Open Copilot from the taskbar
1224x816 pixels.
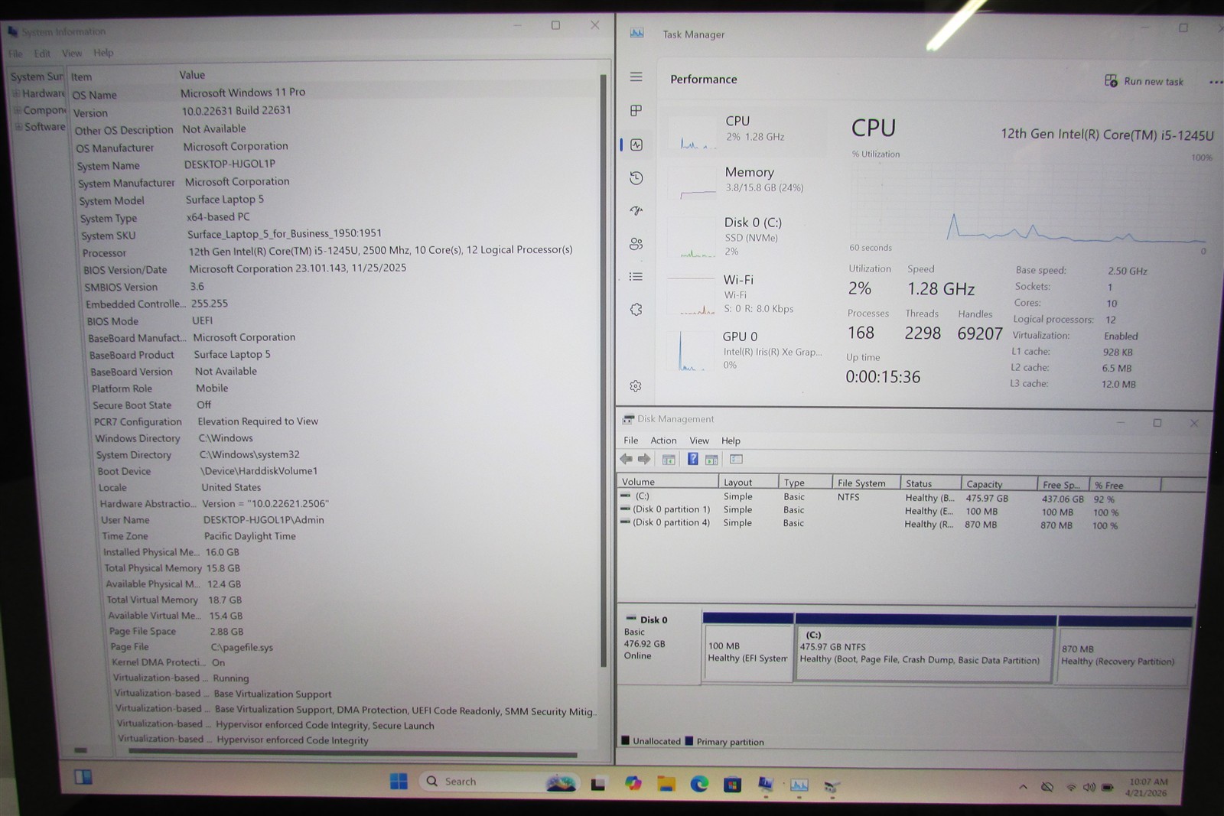(633, 783)
